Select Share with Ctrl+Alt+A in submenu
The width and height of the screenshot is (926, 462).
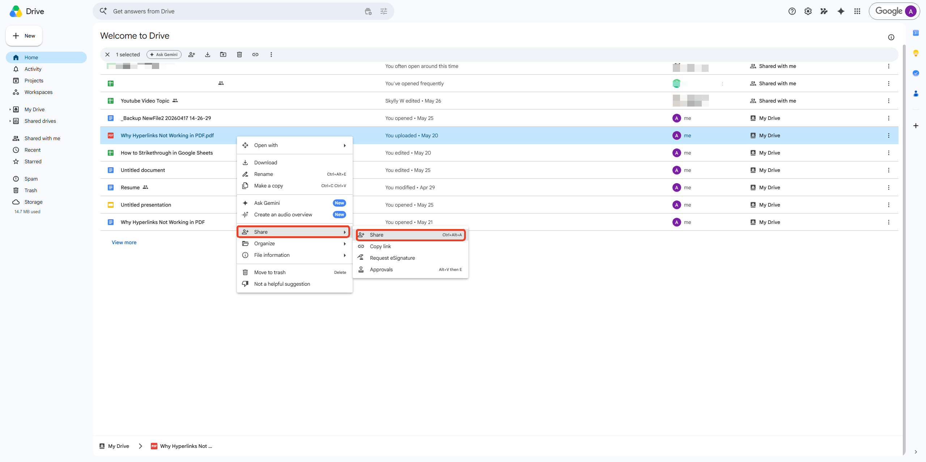click(411, 235)
